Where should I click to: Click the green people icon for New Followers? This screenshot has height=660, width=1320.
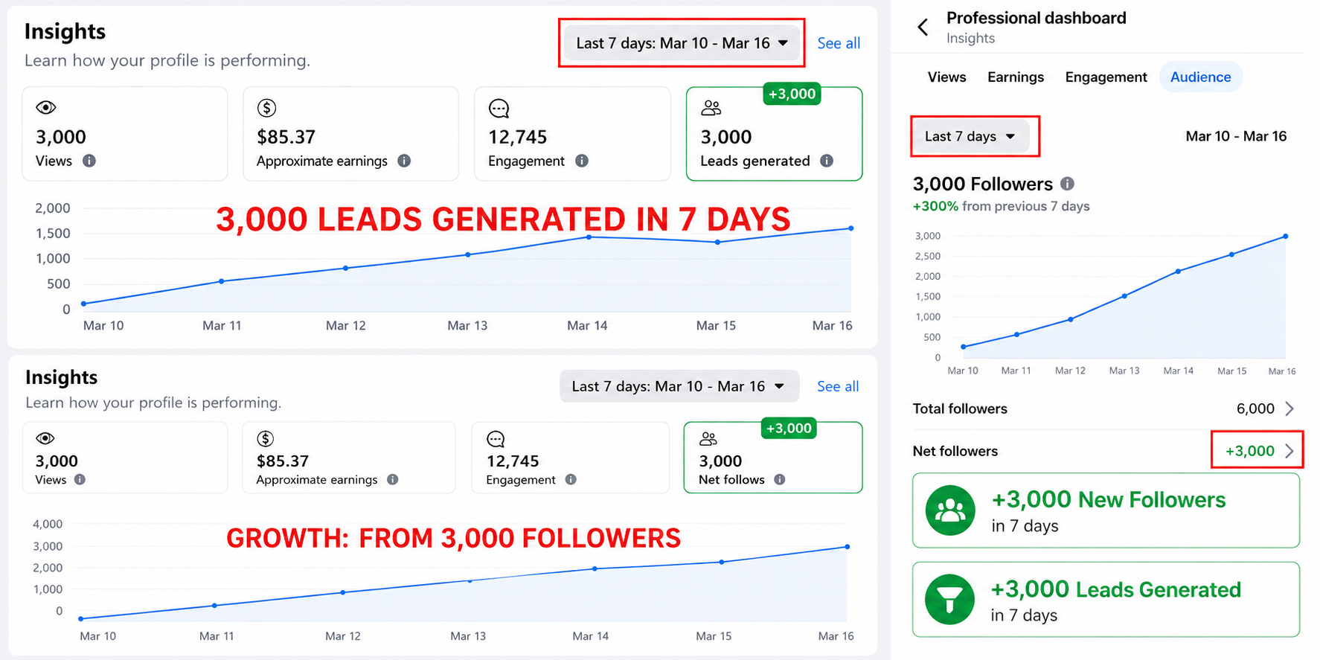click(x=950, y=510)
